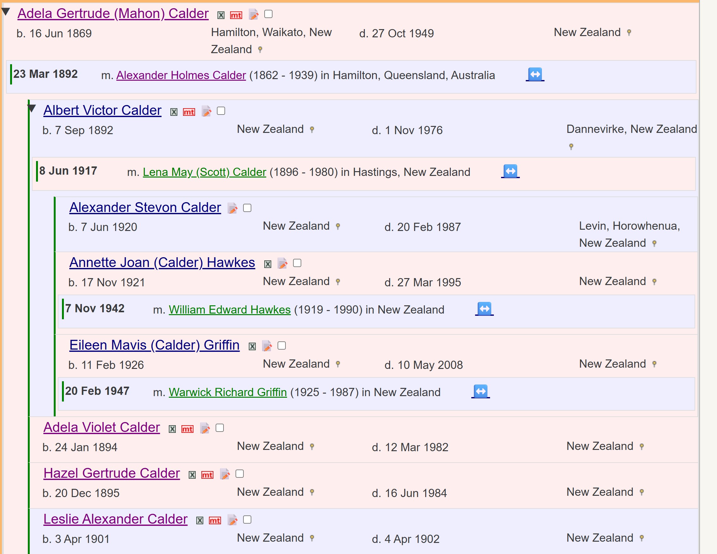Tick the checkbox for Alexander Stevon Calder

(x=247, y=208)
